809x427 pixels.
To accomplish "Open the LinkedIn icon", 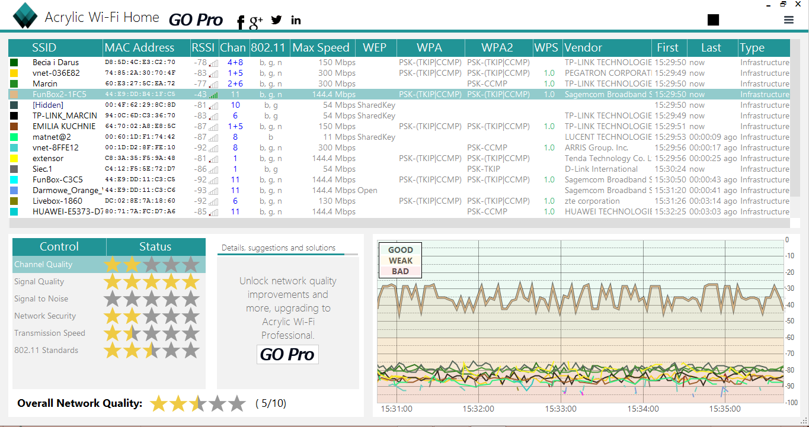I will (x=296, y=20).
